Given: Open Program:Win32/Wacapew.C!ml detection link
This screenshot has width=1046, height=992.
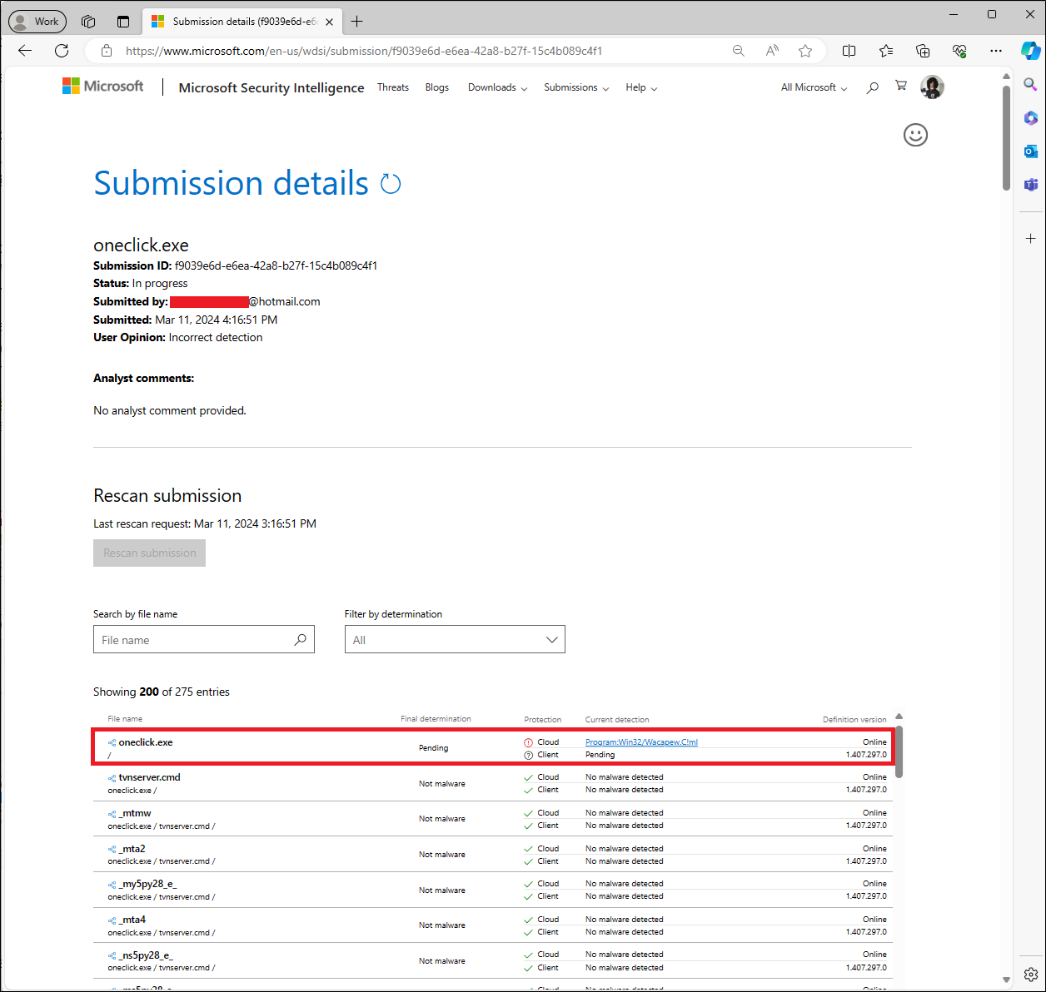Looking at the screenshot, I should tap(641, 742).
